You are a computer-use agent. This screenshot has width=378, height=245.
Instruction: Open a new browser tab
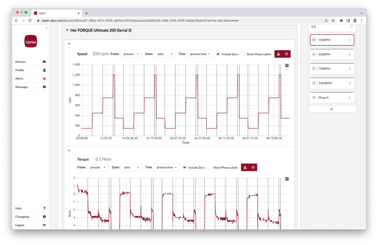point(86,13)
